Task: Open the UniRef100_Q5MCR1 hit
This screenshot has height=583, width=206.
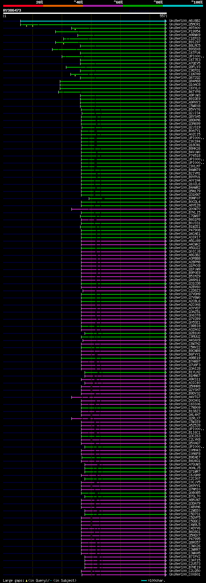Action: (x=185, y=25)
